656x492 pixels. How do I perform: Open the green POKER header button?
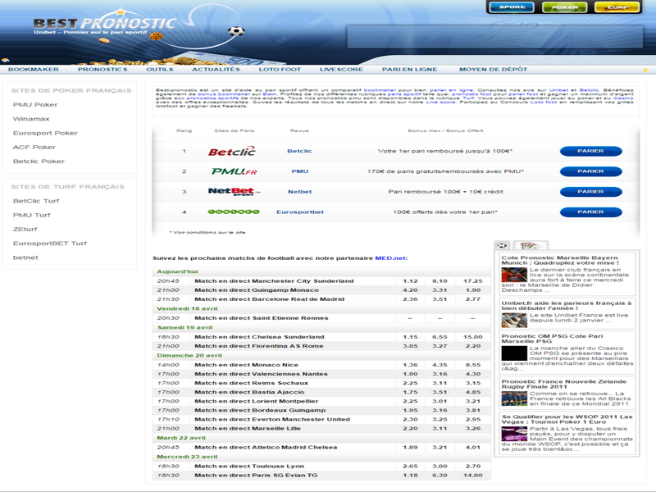[565, 7]
